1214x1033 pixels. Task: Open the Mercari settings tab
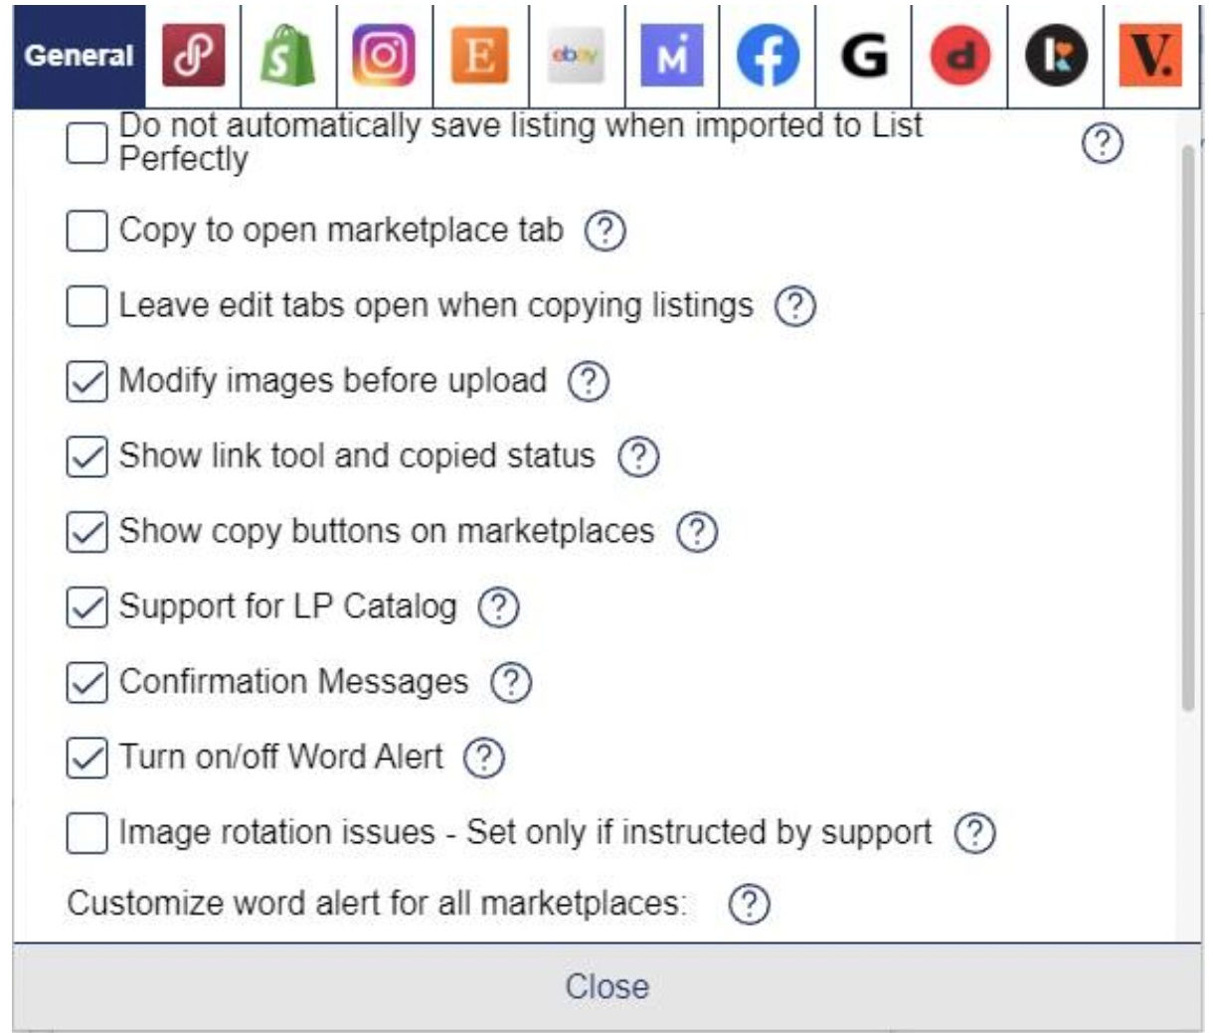coord(671,53)
